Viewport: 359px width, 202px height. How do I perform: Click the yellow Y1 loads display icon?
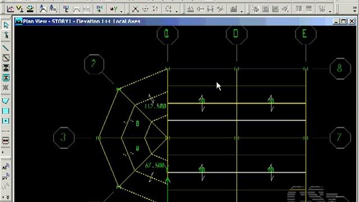tap(20, 9)
